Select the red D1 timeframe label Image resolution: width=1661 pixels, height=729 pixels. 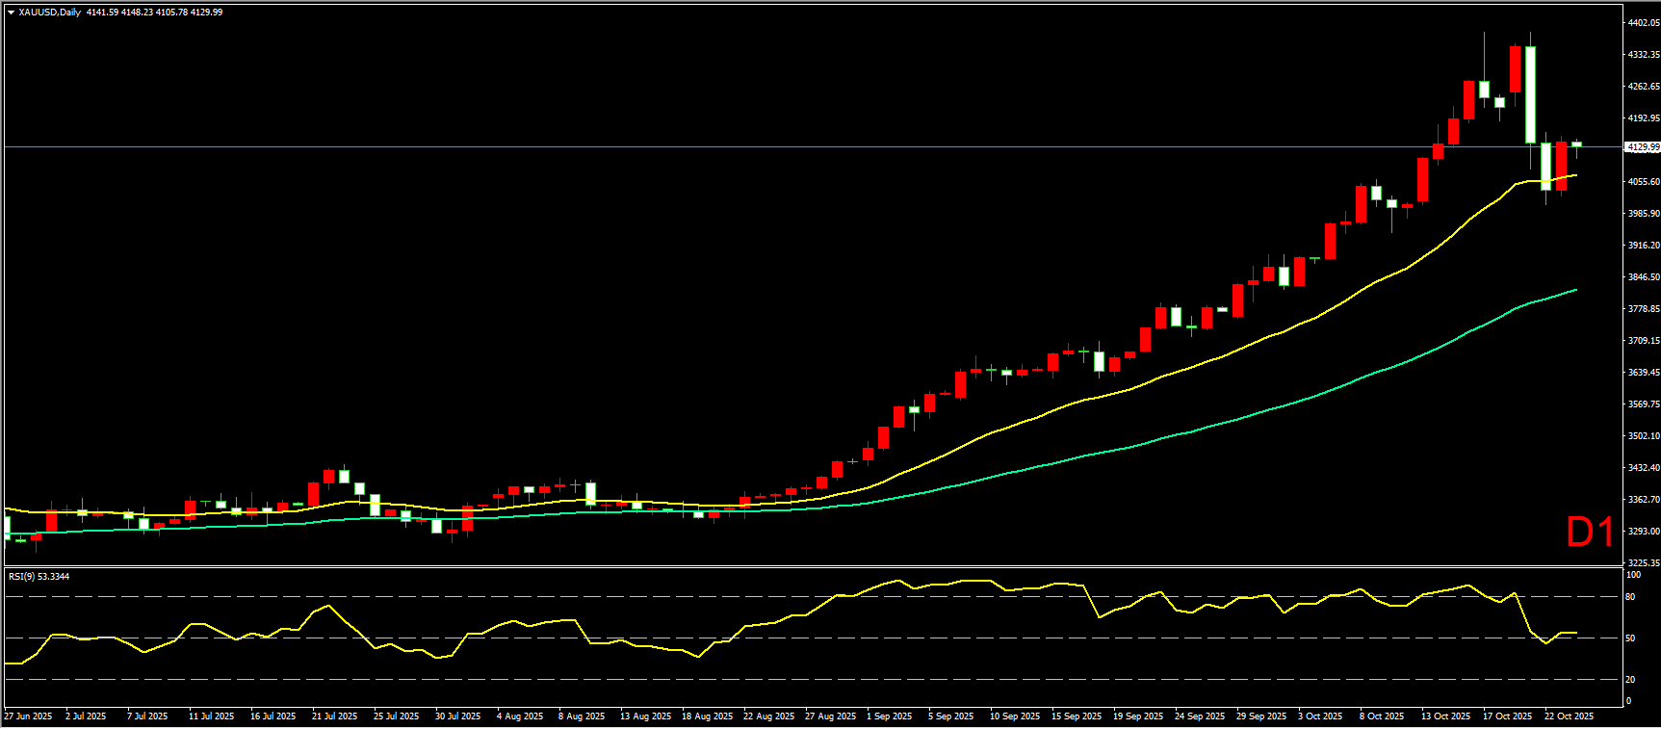coord(1589,533)
